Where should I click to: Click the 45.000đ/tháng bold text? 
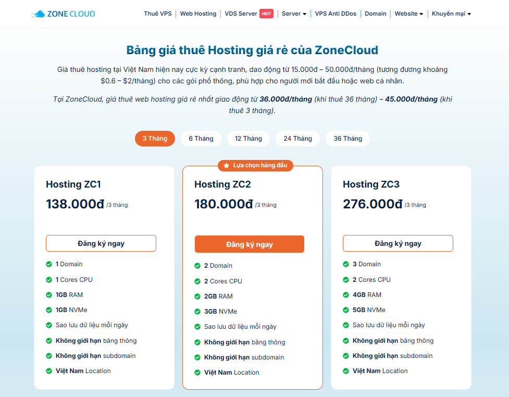coord(411,100)
